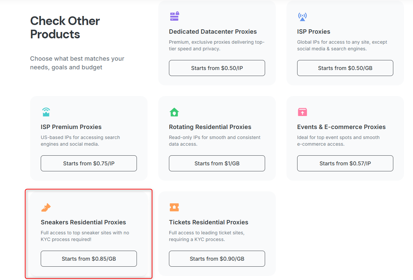
Task: Click the Tickets Residential Proxies ticket icon
Action: (174, 207)
